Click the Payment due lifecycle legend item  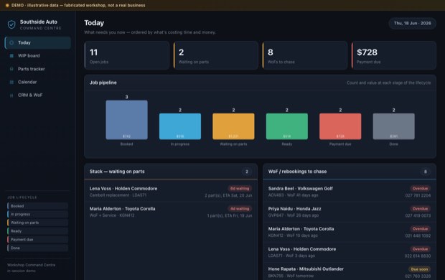click(38, 239)
